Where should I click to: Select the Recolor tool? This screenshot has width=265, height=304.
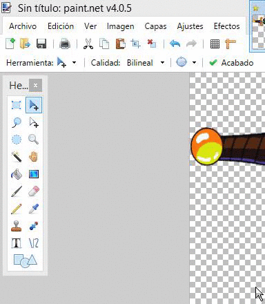click(x=34, y=226)
